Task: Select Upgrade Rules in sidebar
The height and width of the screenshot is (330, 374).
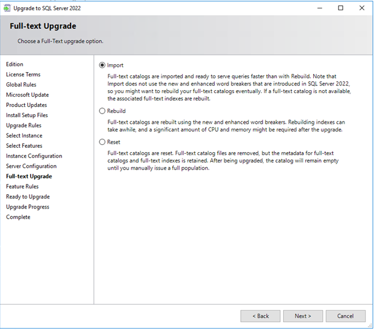Action: coord(23,126)
